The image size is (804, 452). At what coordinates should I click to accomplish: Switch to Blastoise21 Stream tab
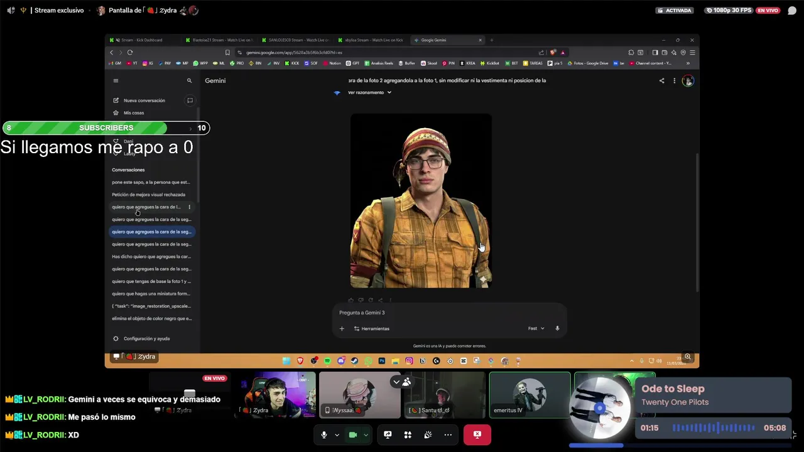point(219,40)
